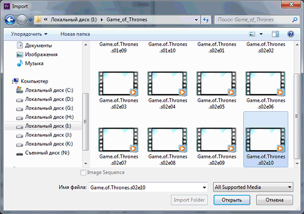304x214 pixels.
Task: Click file list scroll up arrow
Action: pyautogui.click(x=297, y=45)
